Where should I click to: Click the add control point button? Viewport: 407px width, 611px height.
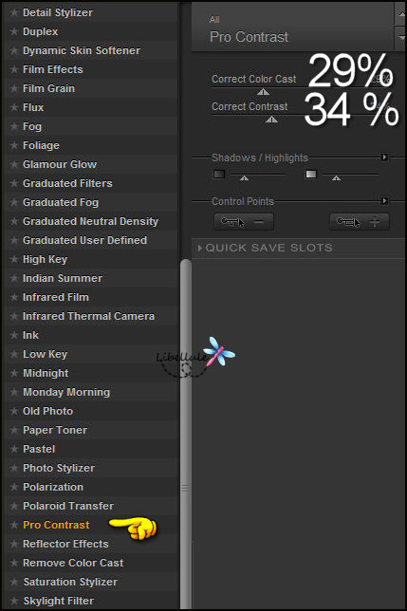pos(360,222)
